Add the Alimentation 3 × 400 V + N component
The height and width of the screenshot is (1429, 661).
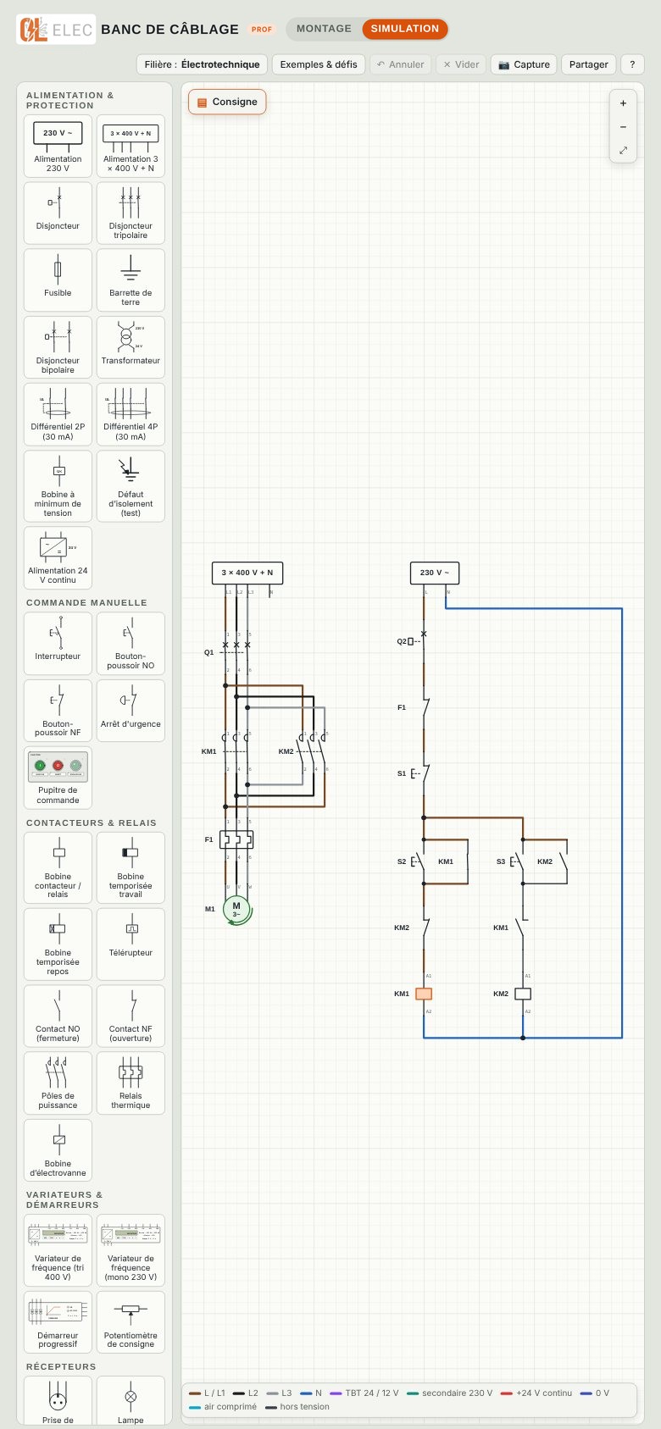click(x=131, y=147)
